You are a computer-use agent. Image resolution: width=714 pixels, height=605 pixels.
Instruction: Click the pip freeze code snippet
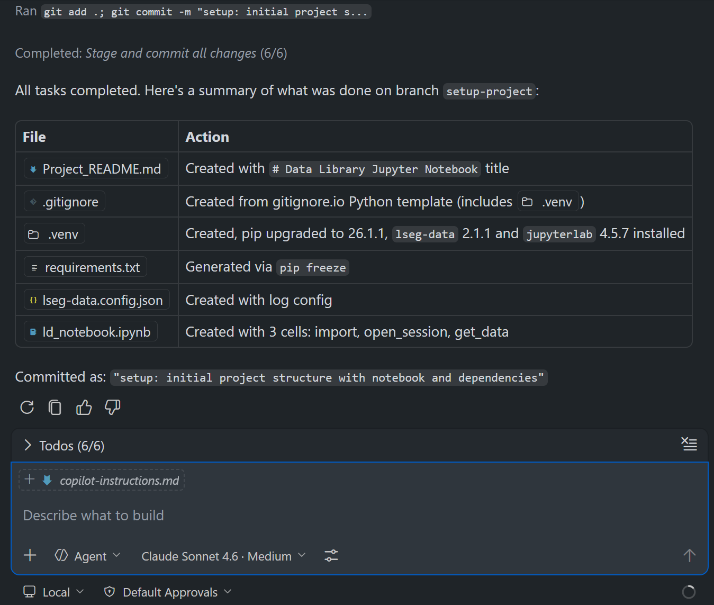tap(313, 267)
